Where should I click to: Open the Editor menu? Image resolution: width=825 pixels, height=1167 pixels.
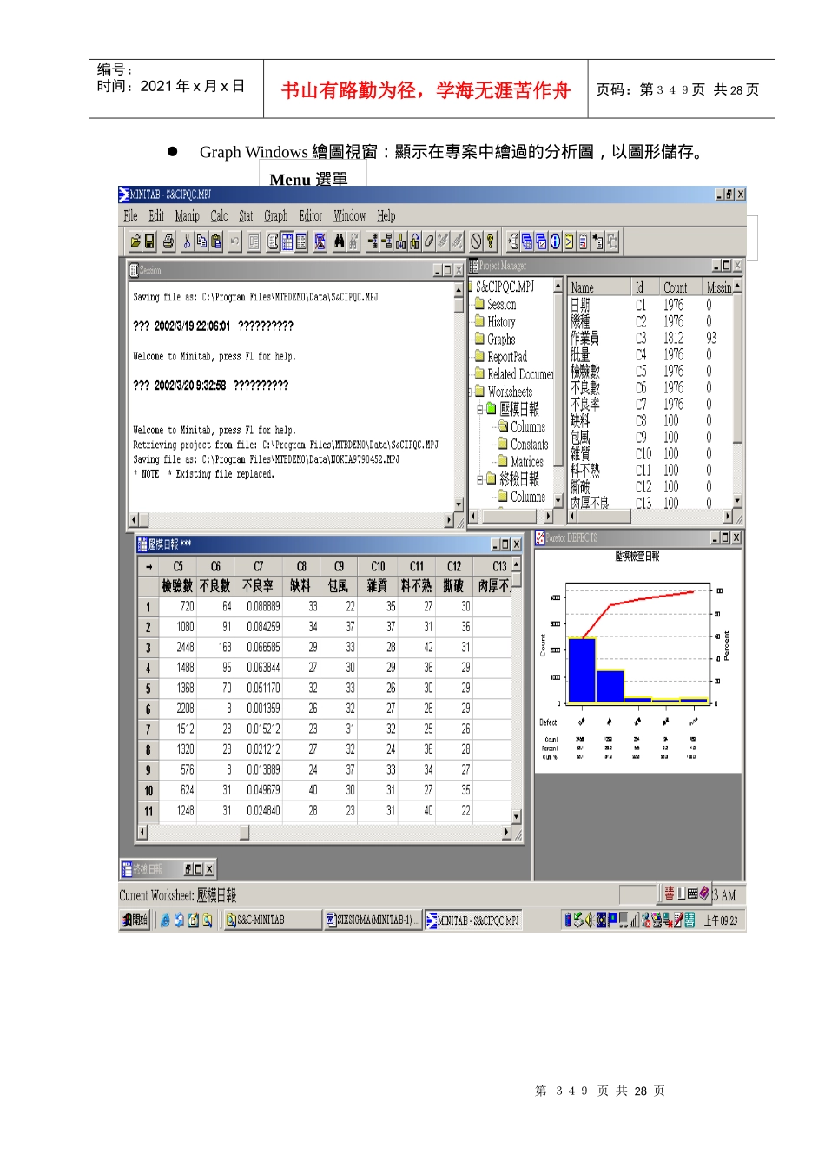[310, 216]
